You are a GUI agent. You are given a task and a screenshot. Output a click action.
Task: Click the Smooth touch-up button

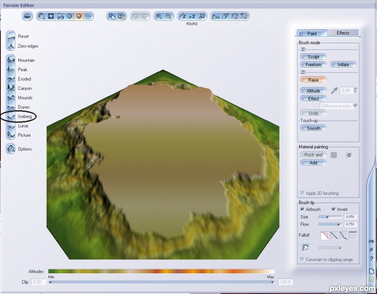[314, 128]
